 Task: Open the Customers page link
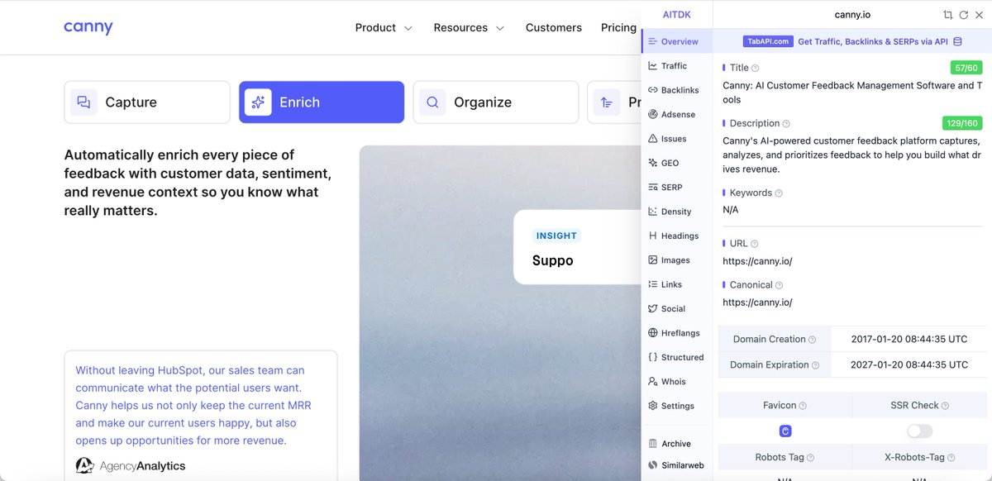(554, 27)
